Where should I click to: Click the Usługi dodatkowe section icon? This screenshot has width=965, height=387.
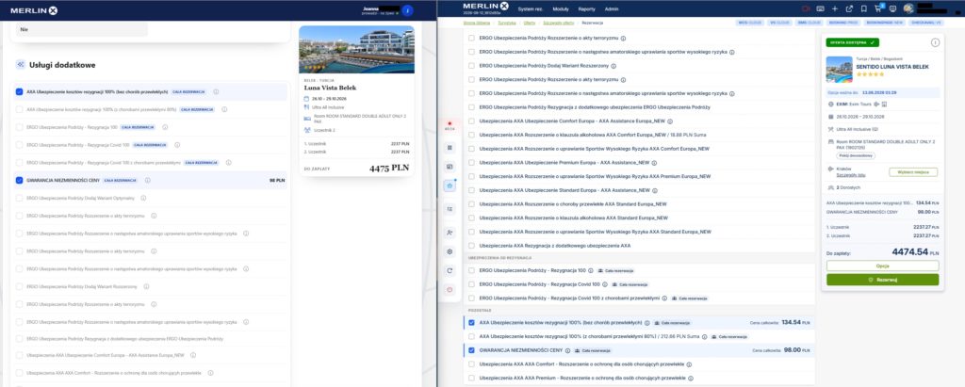(x=21, y=65)
